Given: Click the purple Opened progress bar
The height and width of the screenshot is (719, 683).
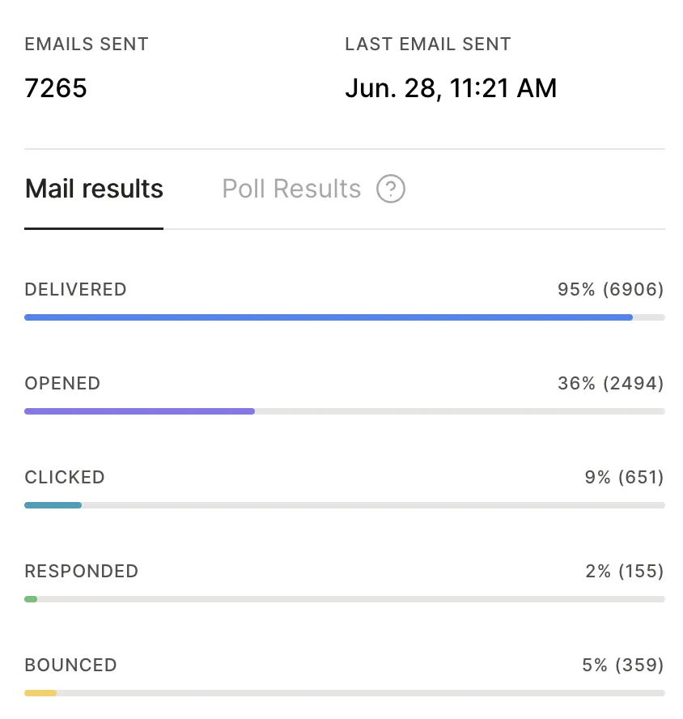Looking at the screenshot, I should click(x=139, y=411).
